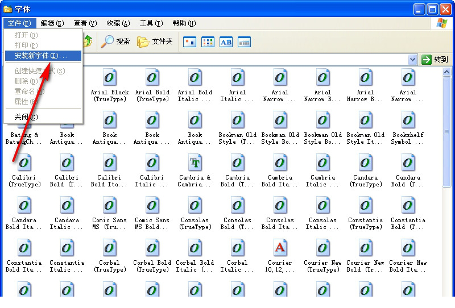Select the Corbel Italic font icon
455x308 pixels.
pyautogui.click(x=237, y=248)
